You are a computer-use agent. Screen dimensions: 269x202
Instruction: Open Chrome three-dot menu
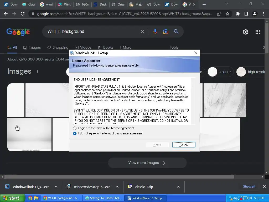[x=263, y=14]
